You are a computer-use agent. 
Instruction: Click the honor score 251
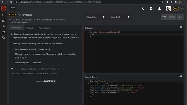coord(182,9)
